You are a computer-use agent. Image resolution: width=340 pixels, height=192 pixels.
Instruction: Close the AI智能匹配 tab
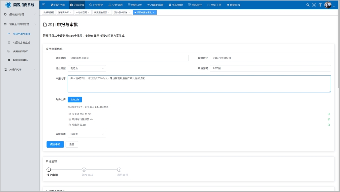click(88, 12)
